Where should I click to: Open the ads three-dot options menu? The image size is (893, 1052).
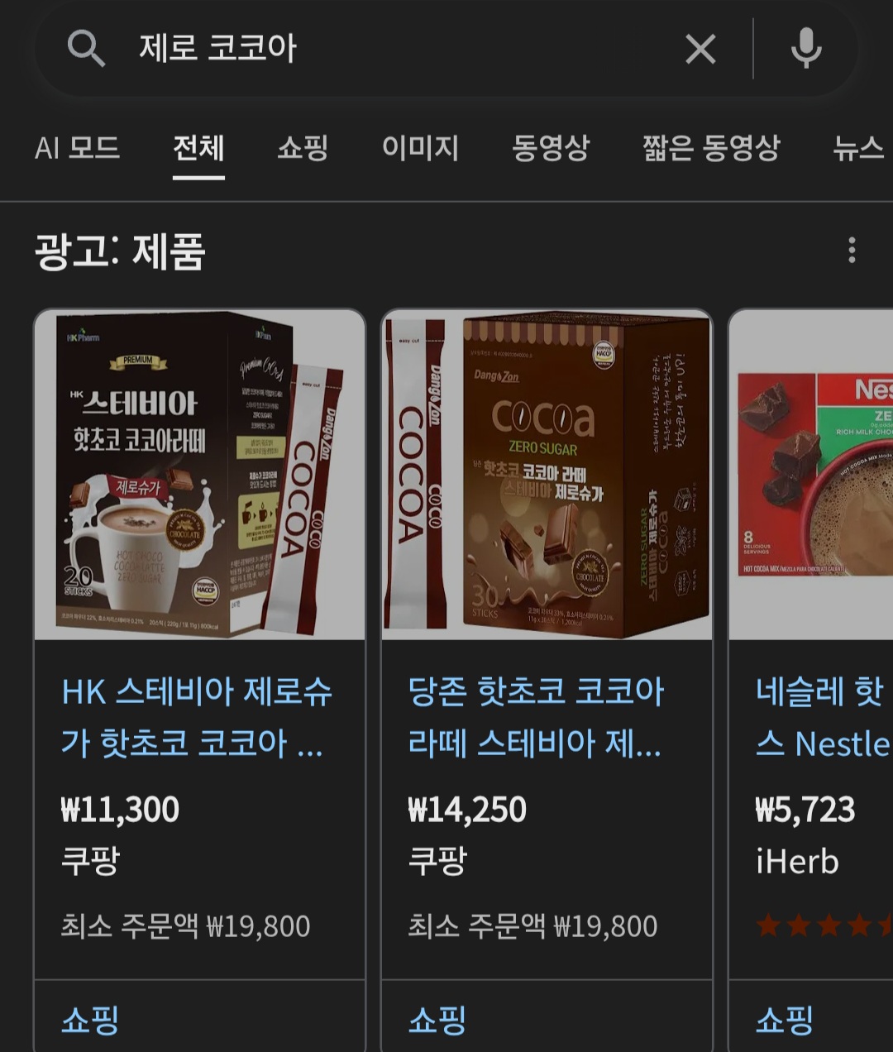coord(852,250)
